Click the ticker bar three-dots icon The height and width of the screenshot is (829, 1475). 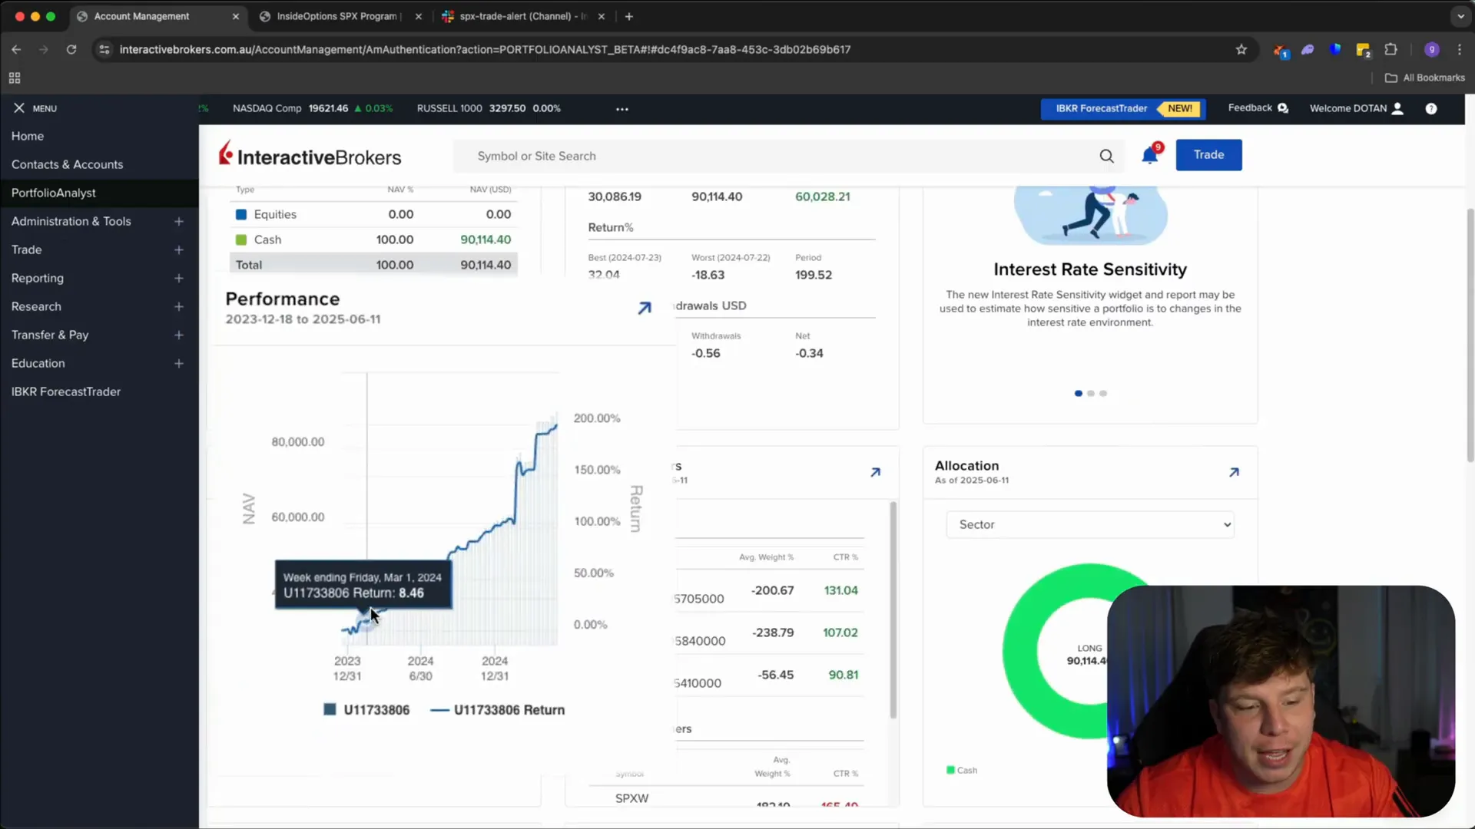point(622,109)
